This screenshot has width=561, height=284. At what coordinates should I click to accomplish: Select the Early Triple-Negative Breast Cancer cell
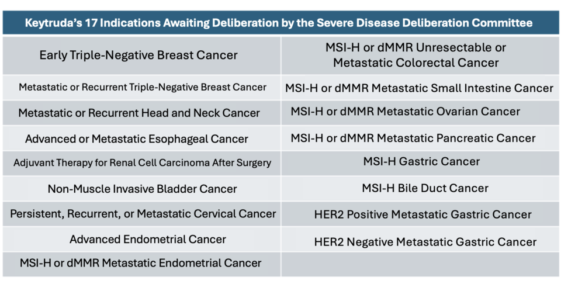click(138, 56)
